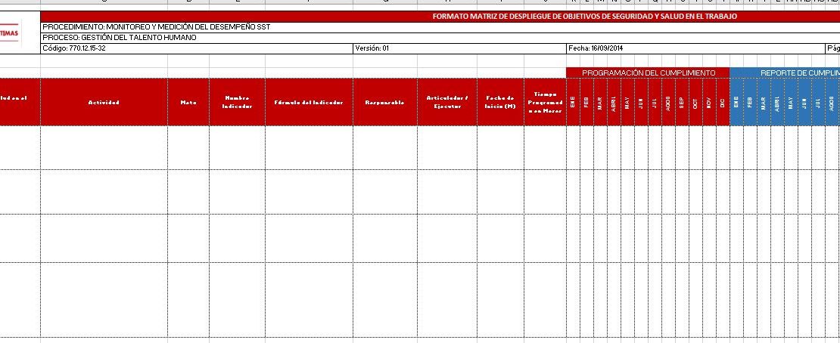Viewport: 840px width, 343px height.
Task: Select the 'Nombre Indicador' column header
Action: click(x=238, y=102)
